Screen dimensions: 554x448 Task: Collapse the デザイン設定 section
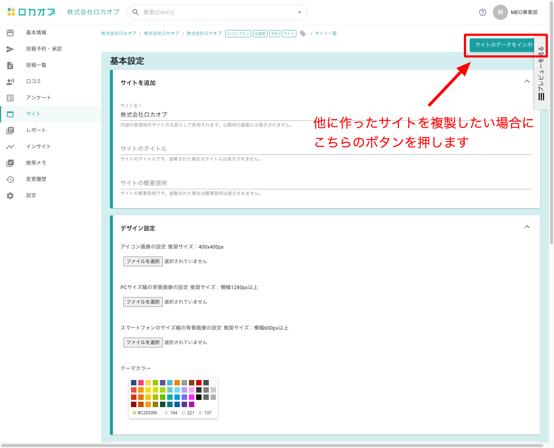pos(526,227)
